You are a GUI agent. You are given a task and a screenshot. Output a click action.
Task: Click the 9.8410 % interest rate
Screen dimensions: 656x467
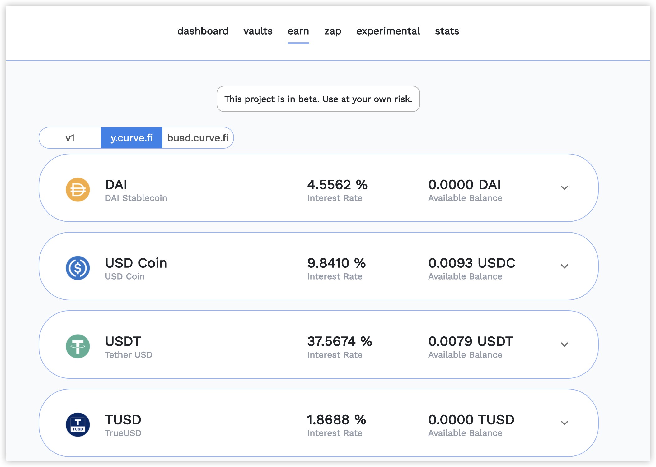(x=336, y=263)
